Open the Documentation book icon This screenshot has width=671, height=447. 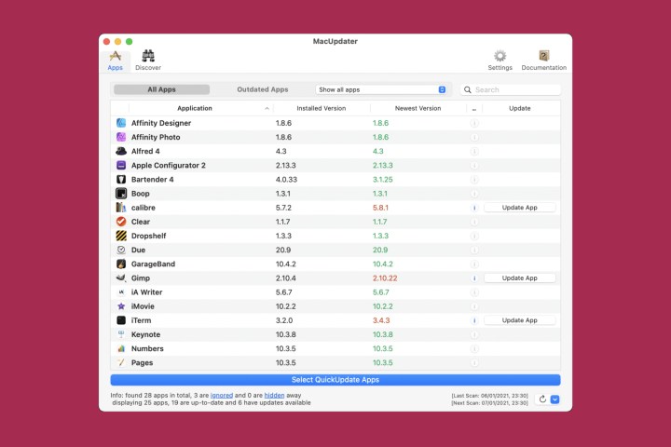click(543, 60)
